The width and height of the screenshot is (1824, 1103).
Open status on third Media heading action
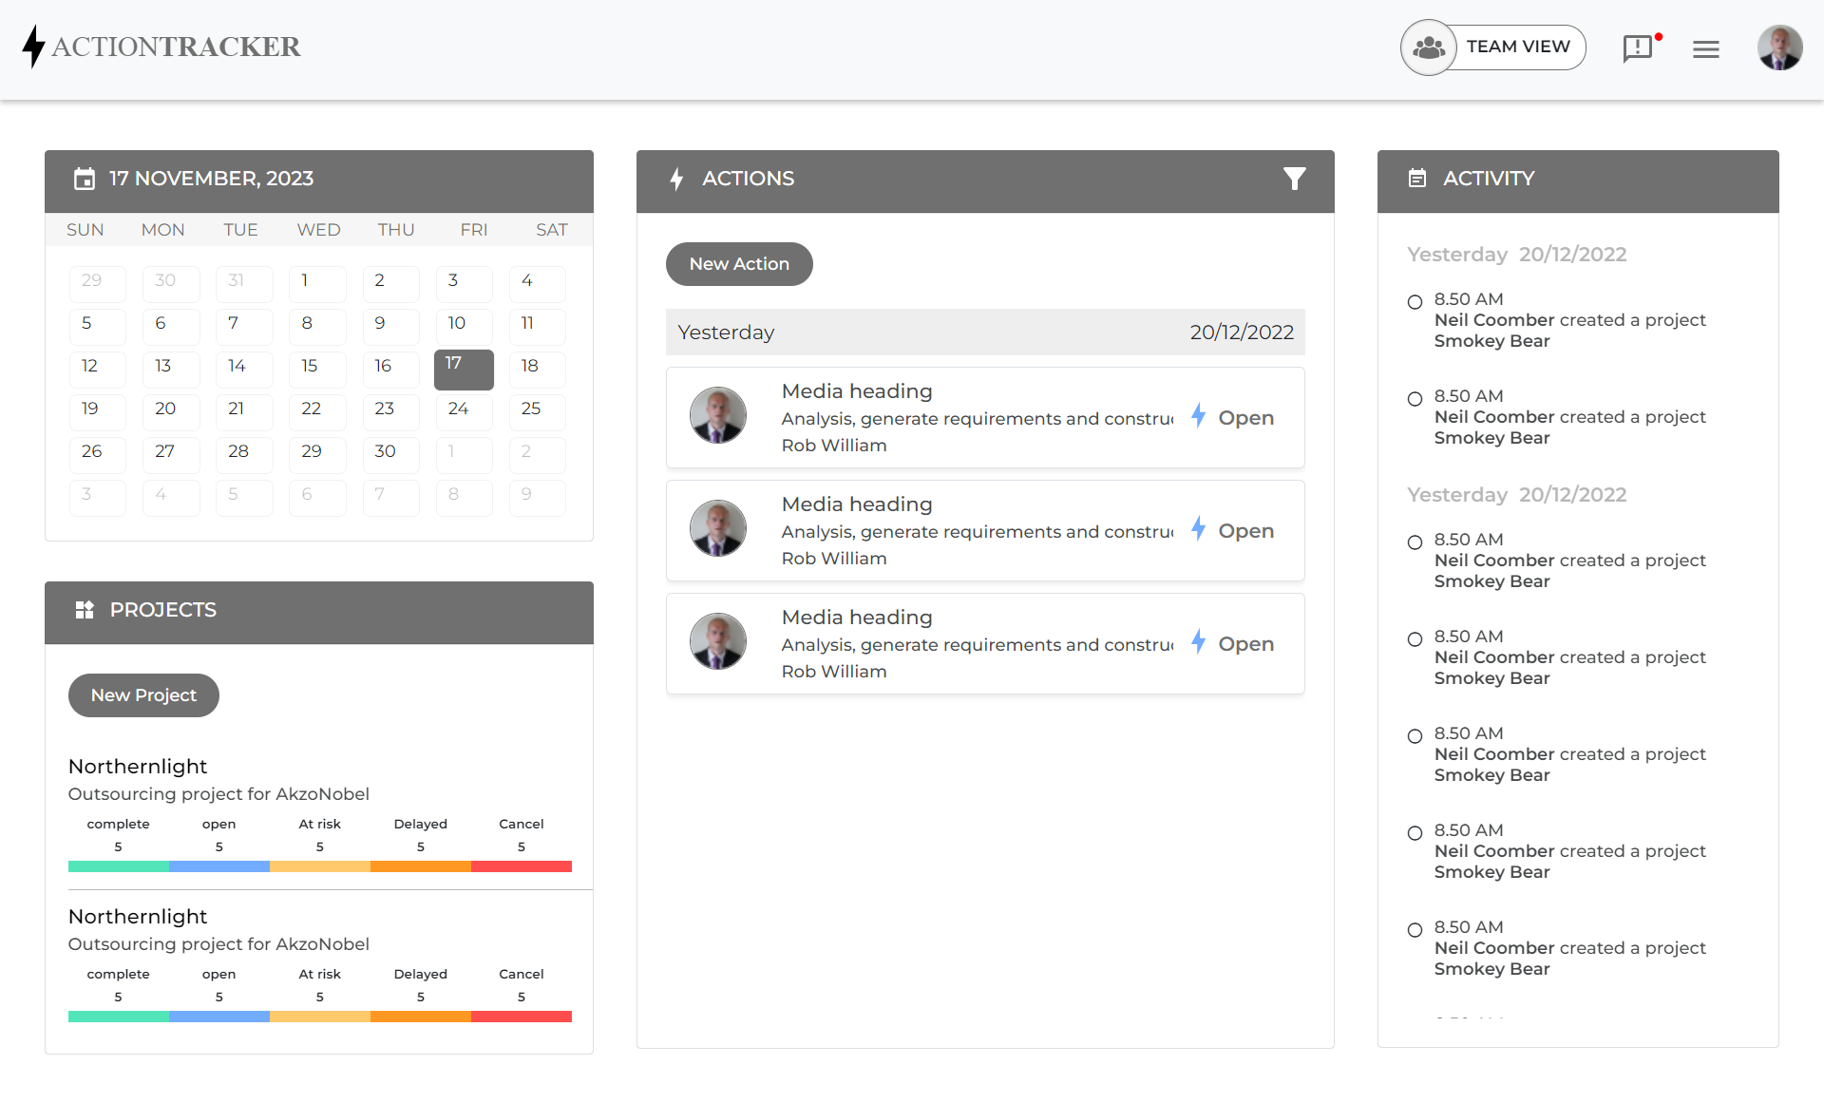1245,644
